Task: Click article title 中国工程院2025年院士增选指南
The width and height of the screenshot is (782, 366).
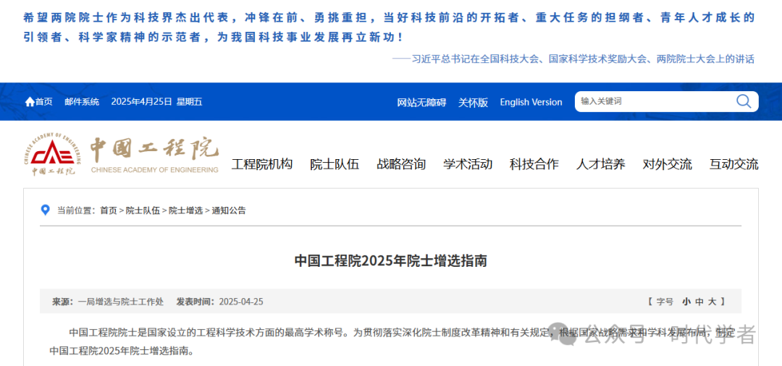Action: click(x=390, y=261)
